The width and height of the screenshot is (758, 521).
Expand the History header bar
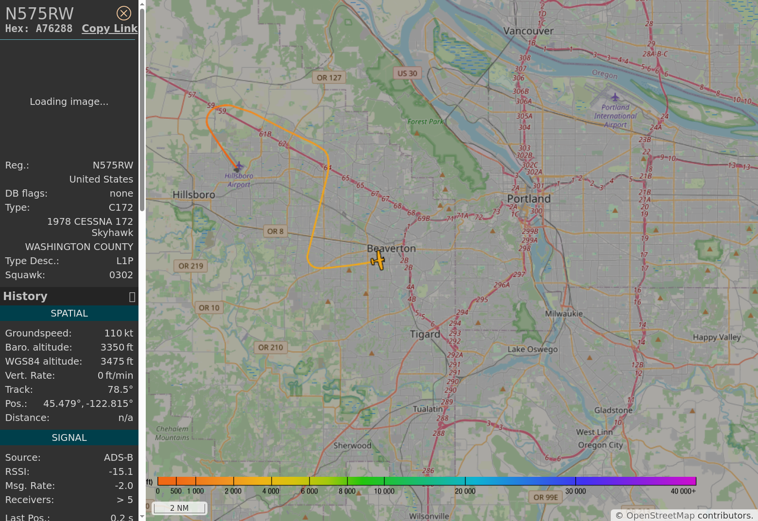[x=63, y=296]
